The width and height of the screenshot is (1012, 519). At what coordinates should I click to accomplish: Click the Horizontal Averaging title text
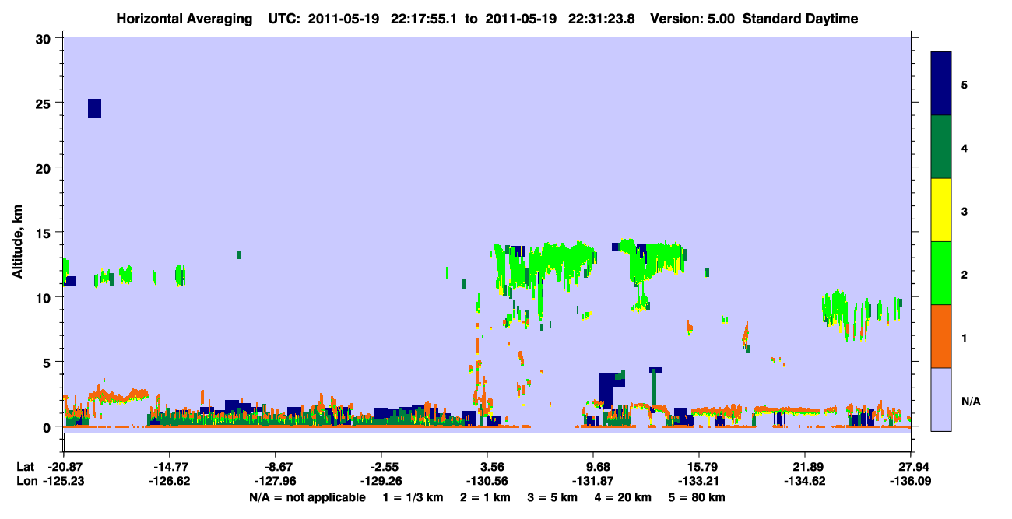click(x=184, y=19)
